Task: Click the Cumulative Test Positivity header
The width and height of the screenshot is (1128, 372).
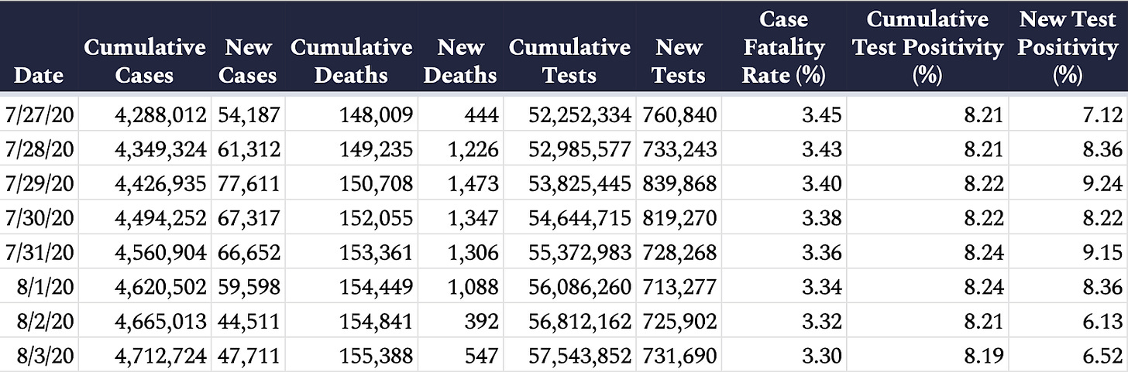Action: coord(927,47)
